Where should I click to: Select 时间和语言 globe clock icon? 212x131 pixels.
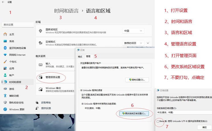click(5, 82)
